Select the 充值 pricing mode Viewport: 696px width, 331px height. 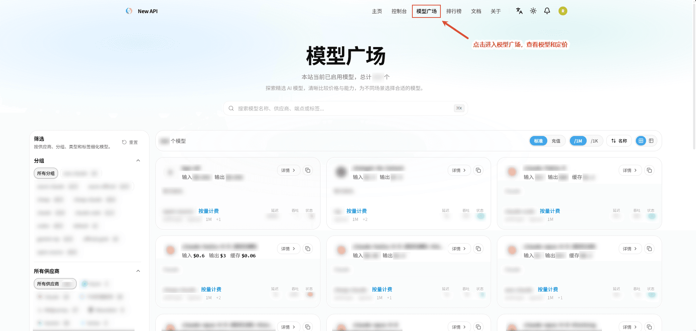click(556, 141)
